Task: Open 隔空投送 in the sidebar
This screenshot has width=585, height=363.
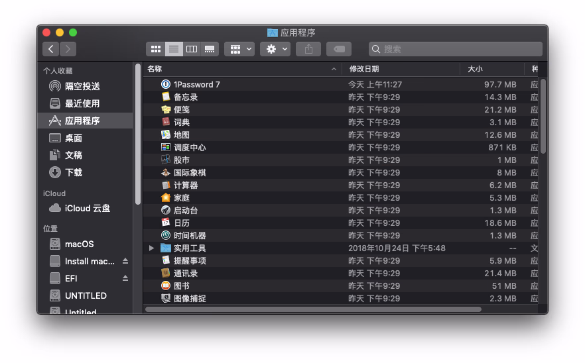Action: point(82,87)
